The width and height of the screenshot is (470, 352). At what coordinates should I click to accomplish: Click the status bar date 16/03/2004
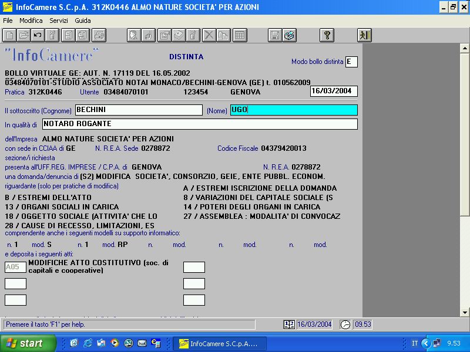pyautogui.click(x=314, y=324)
